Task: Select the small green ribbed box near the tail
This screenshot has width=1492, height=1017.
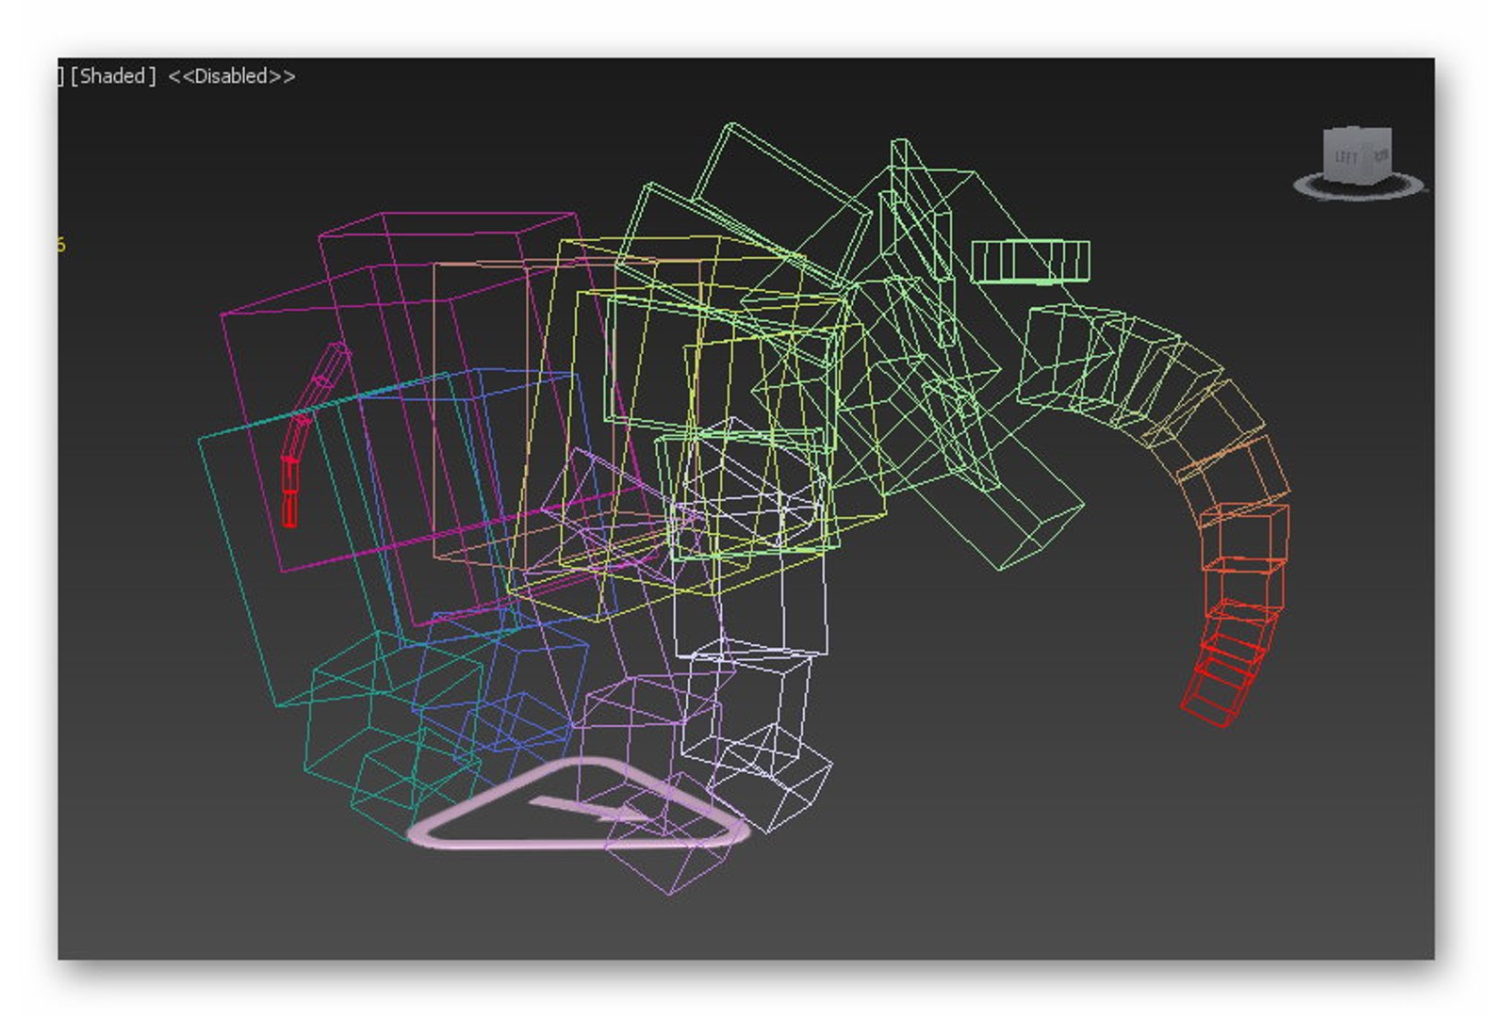Action: (x=1030, y=261)
